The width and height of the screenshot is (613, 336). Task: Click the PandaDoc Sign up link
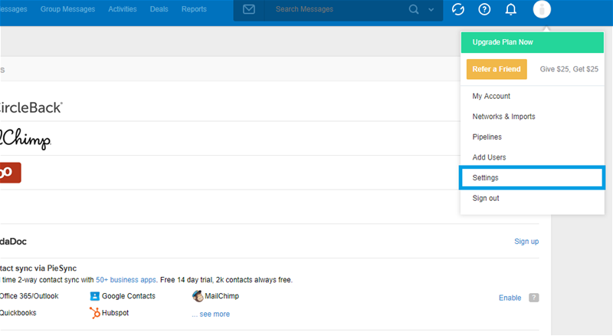coord(526,241)
